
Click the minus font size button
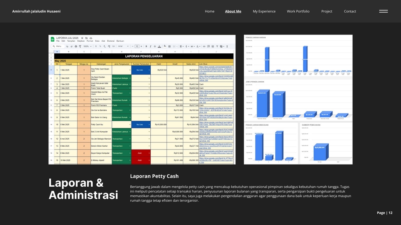point(132,46)
